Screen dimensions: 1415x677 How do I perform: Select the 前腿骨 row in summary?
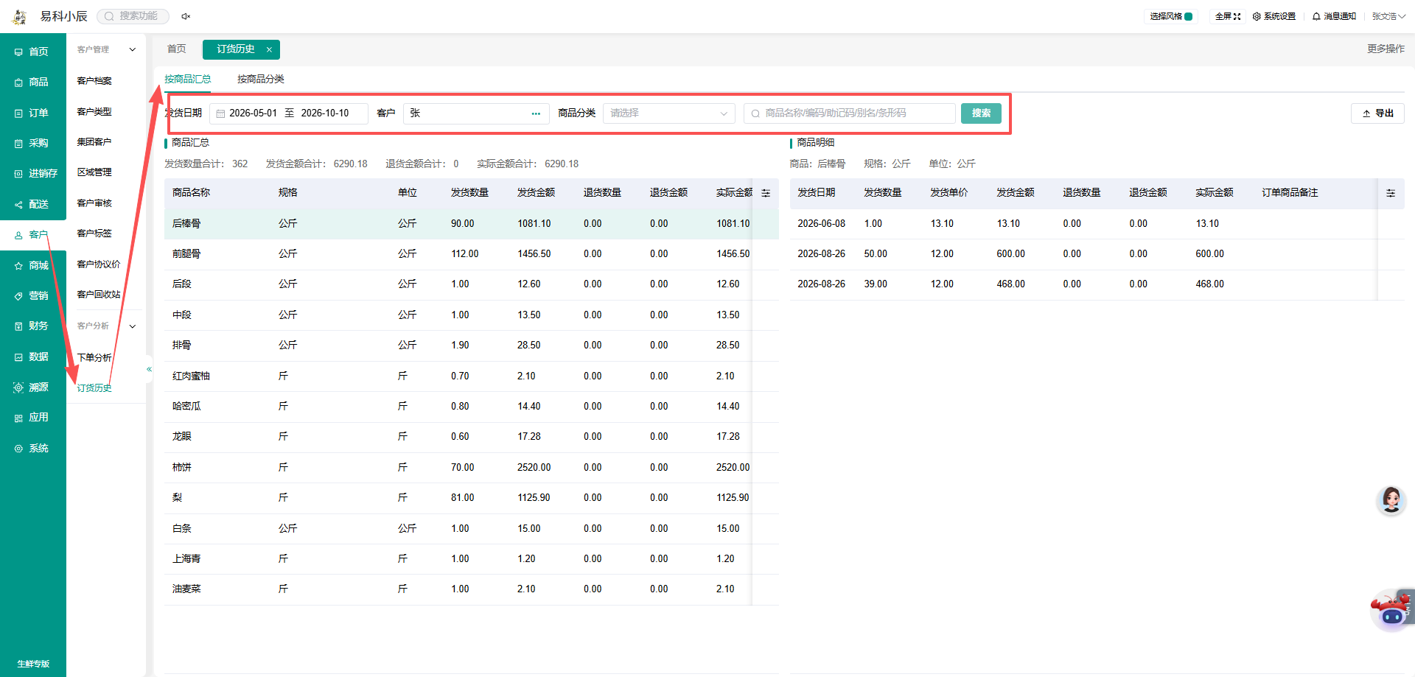[472, 254]
